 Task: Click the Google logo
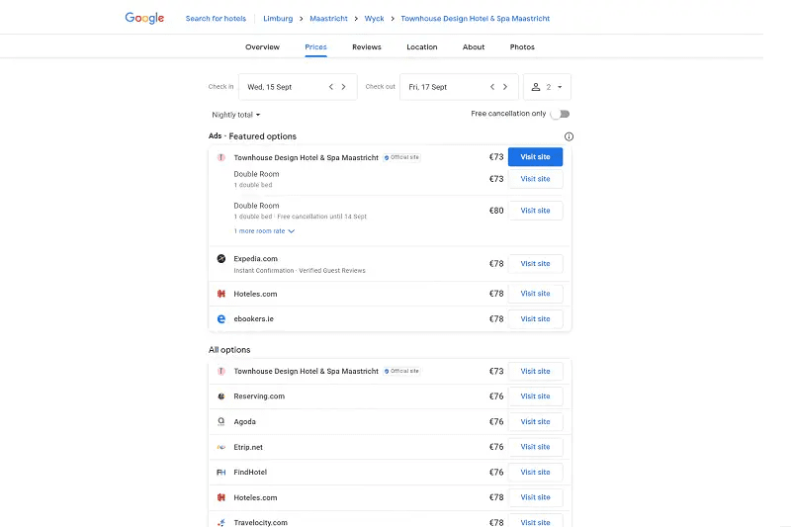click(x=144, y=18)
